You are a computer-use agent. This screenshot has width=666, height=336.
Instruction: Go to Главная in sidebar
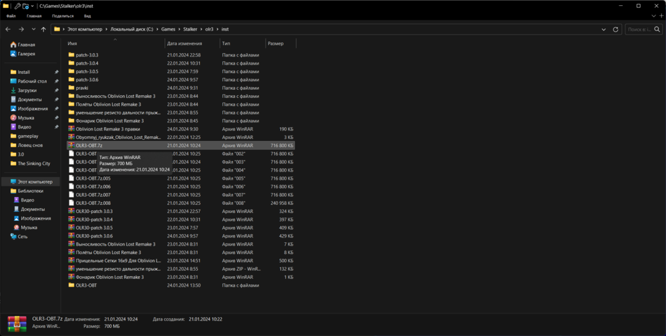27,45
